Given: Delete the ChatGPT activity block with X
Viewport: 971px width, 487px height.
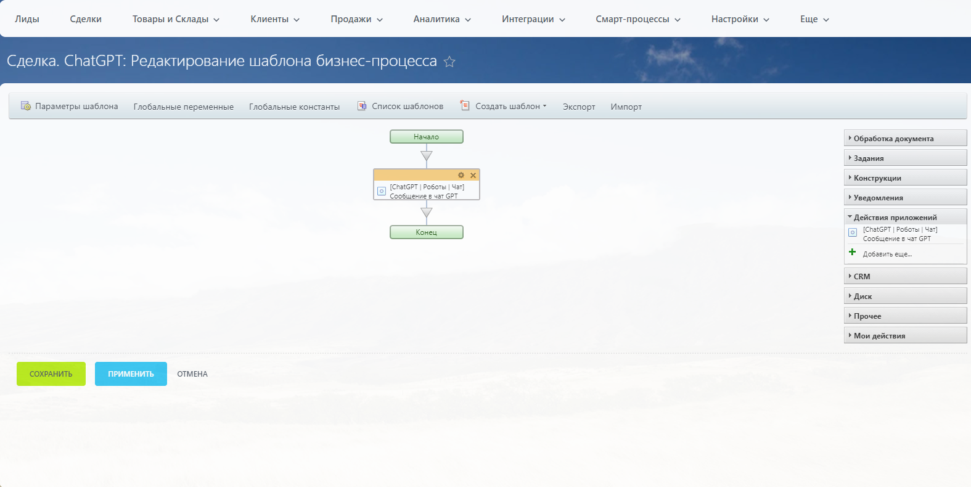Looking at the screenshot, I should pyautogui.click(x=473, y=176).
